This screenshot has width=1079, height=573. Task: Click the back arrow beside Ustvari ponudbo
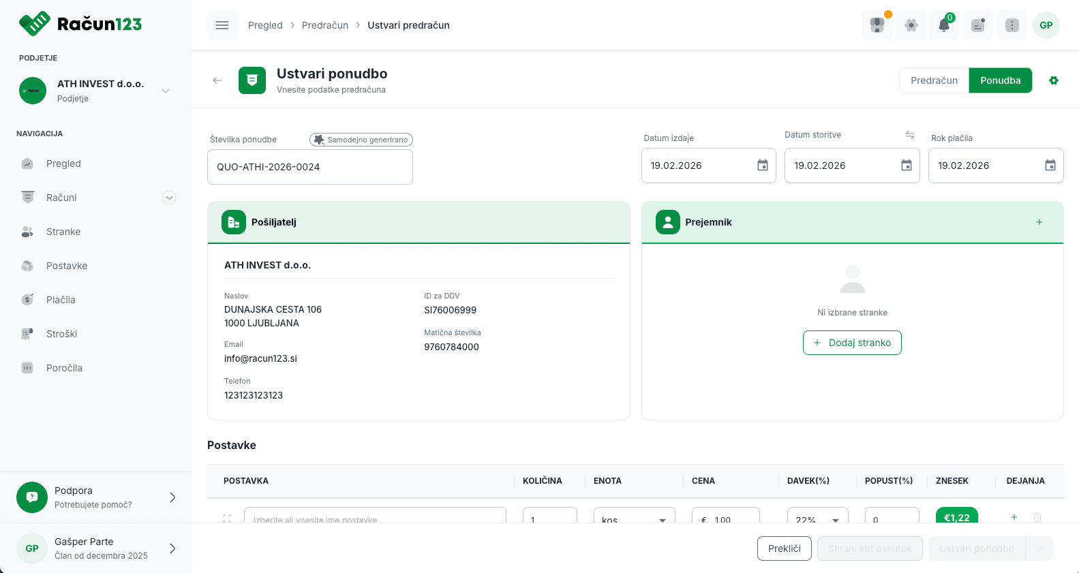217,80
